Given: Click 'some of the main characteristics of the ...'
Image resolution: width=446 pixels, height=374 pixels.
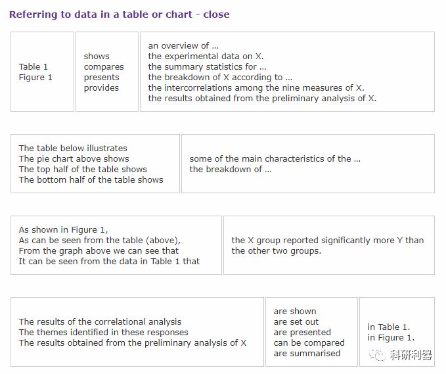Looking at the screenshot, I should point(275,158).
